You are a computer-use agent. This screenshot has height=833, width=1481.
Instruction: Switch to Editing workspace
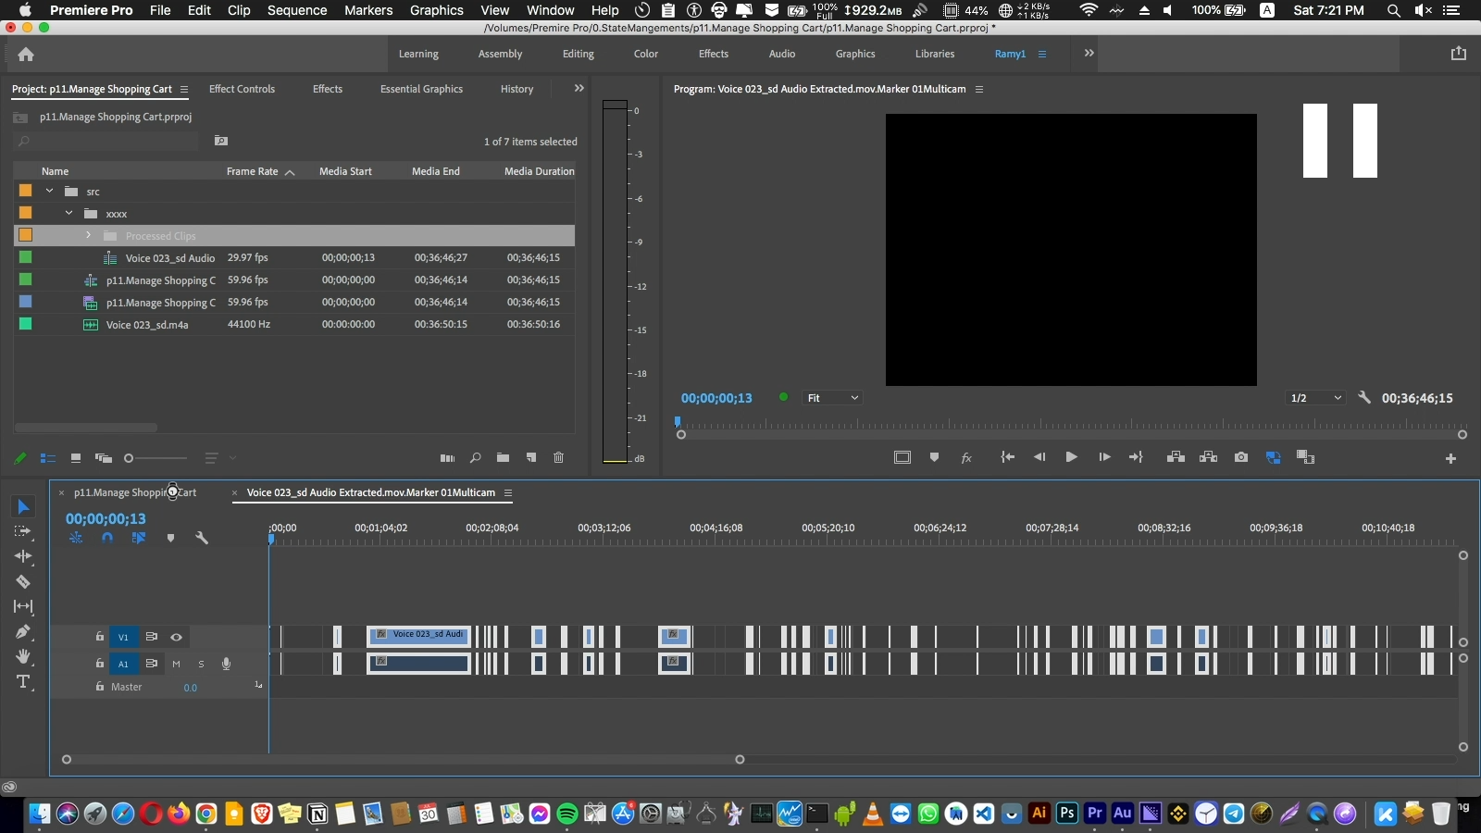579,54
